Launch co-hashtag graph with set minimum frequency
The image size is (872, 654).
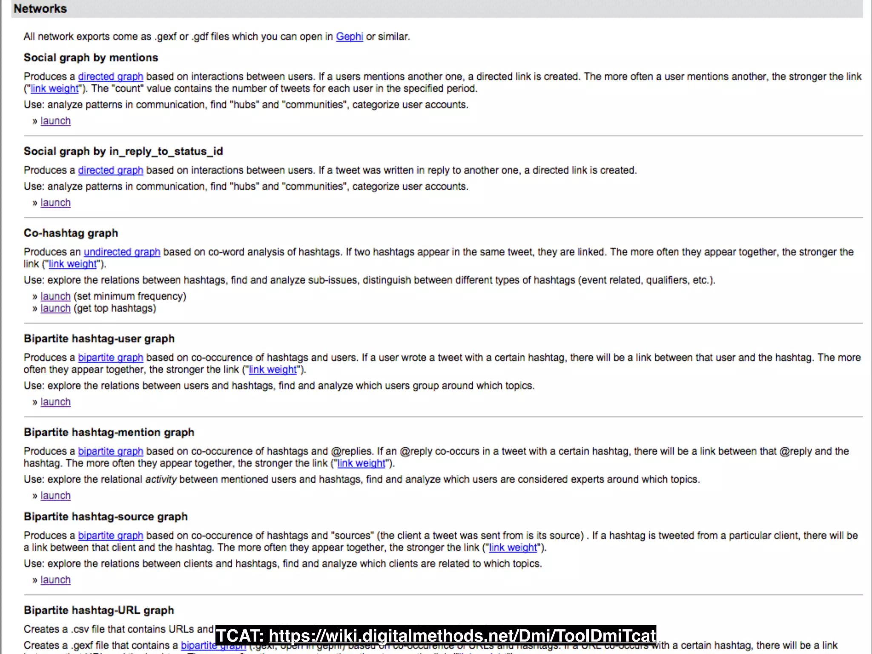[55, 296]
